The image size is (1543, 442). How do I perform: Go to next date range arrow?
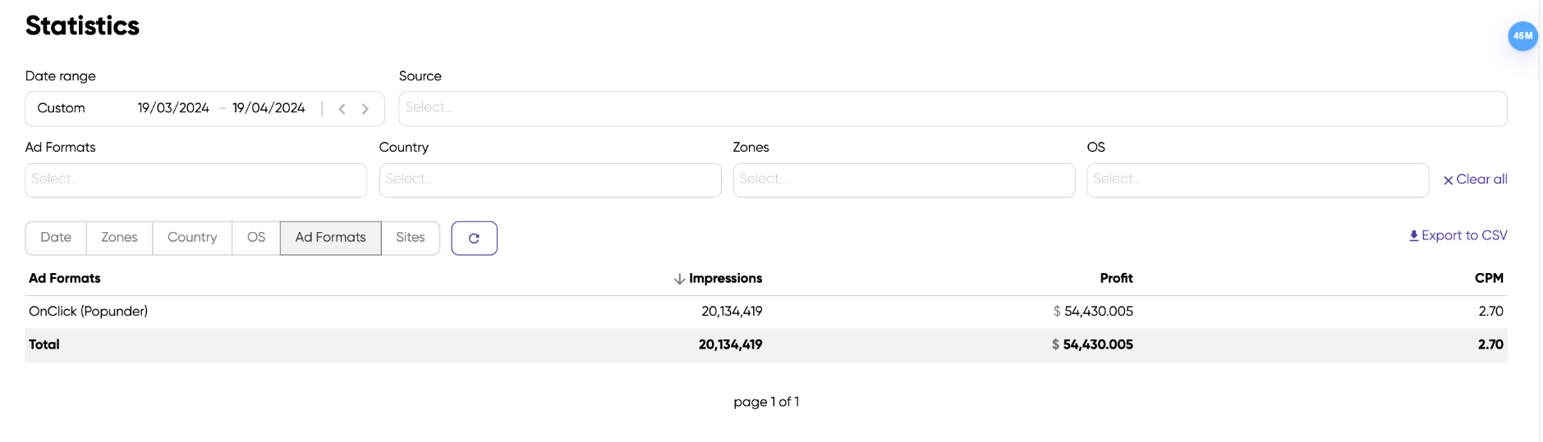(365, 109)
